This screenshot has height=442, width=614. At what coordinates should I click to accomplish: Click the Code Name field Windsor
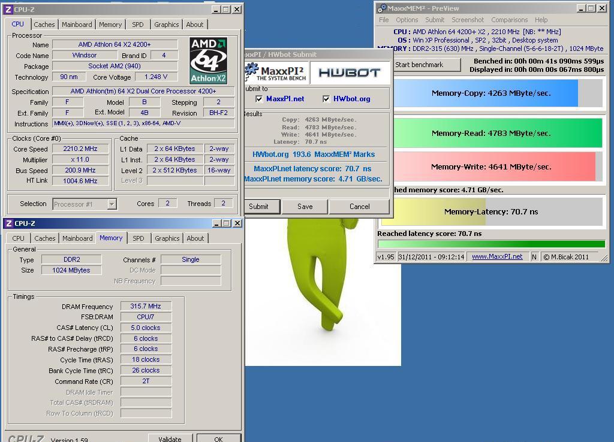84,55
